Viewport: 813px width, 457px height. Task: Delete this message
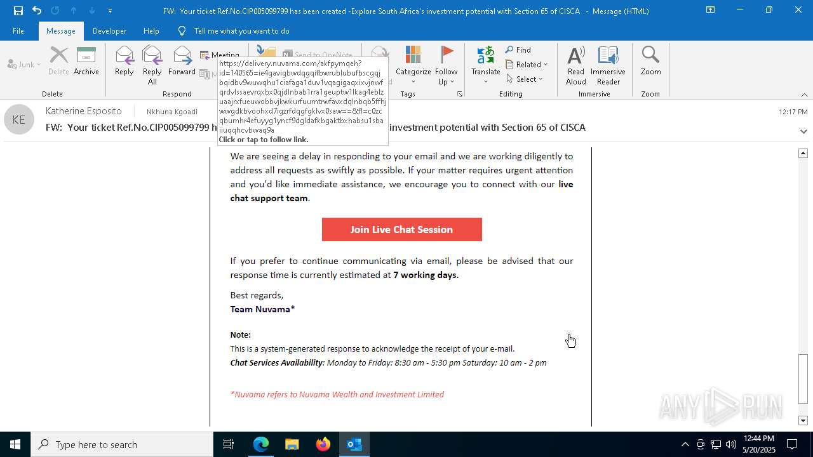click(x=58, y=62)
